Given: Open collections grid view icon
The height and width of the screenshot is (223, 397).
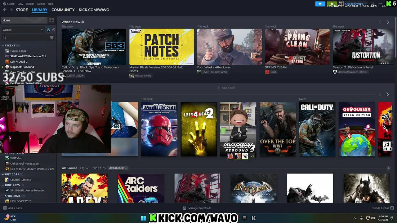Looking at the screenshot, I should click(x=52, y=20).
